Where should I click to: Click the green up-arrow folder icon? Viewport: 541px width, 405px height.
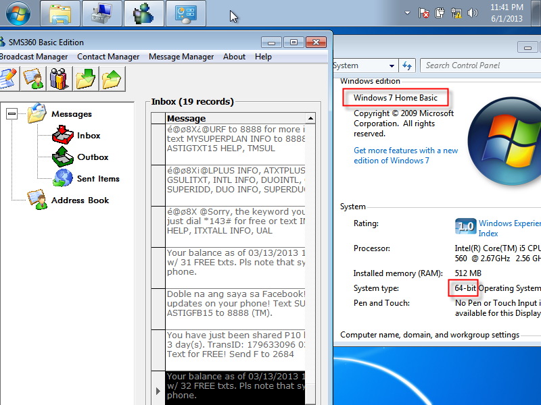click(x=112, y=78)
